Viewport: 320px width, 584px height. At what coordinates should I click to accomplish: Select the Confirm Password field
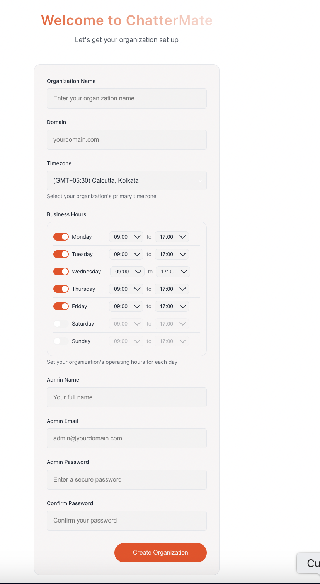coord(126,520)
